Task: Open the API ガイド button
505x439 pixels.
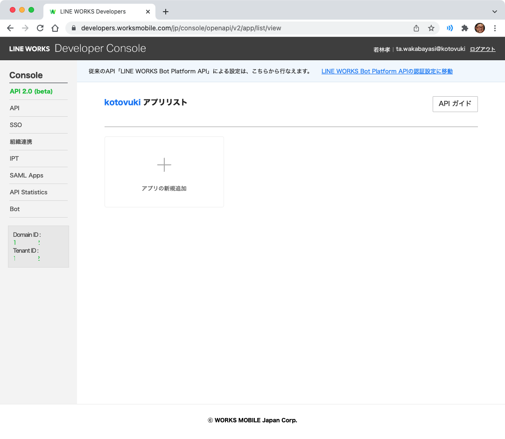Action: coord(455,104)
